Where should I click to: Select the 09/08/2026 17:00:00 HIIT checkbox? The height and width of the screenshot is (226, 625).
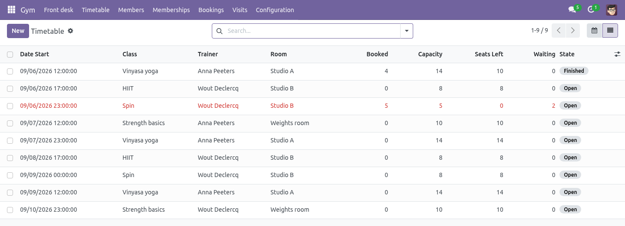coord(10,158)
